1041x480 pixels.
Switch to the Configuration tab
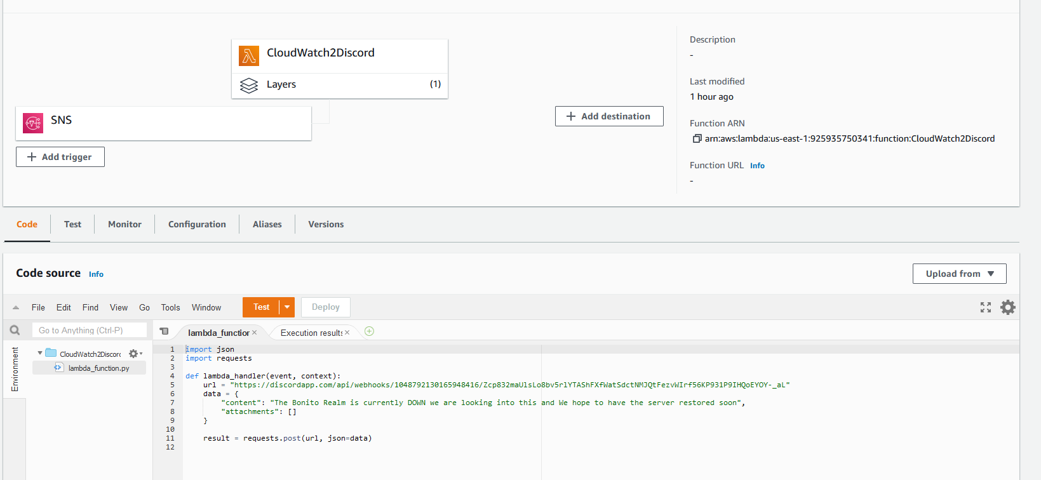(x=197, y=224)
